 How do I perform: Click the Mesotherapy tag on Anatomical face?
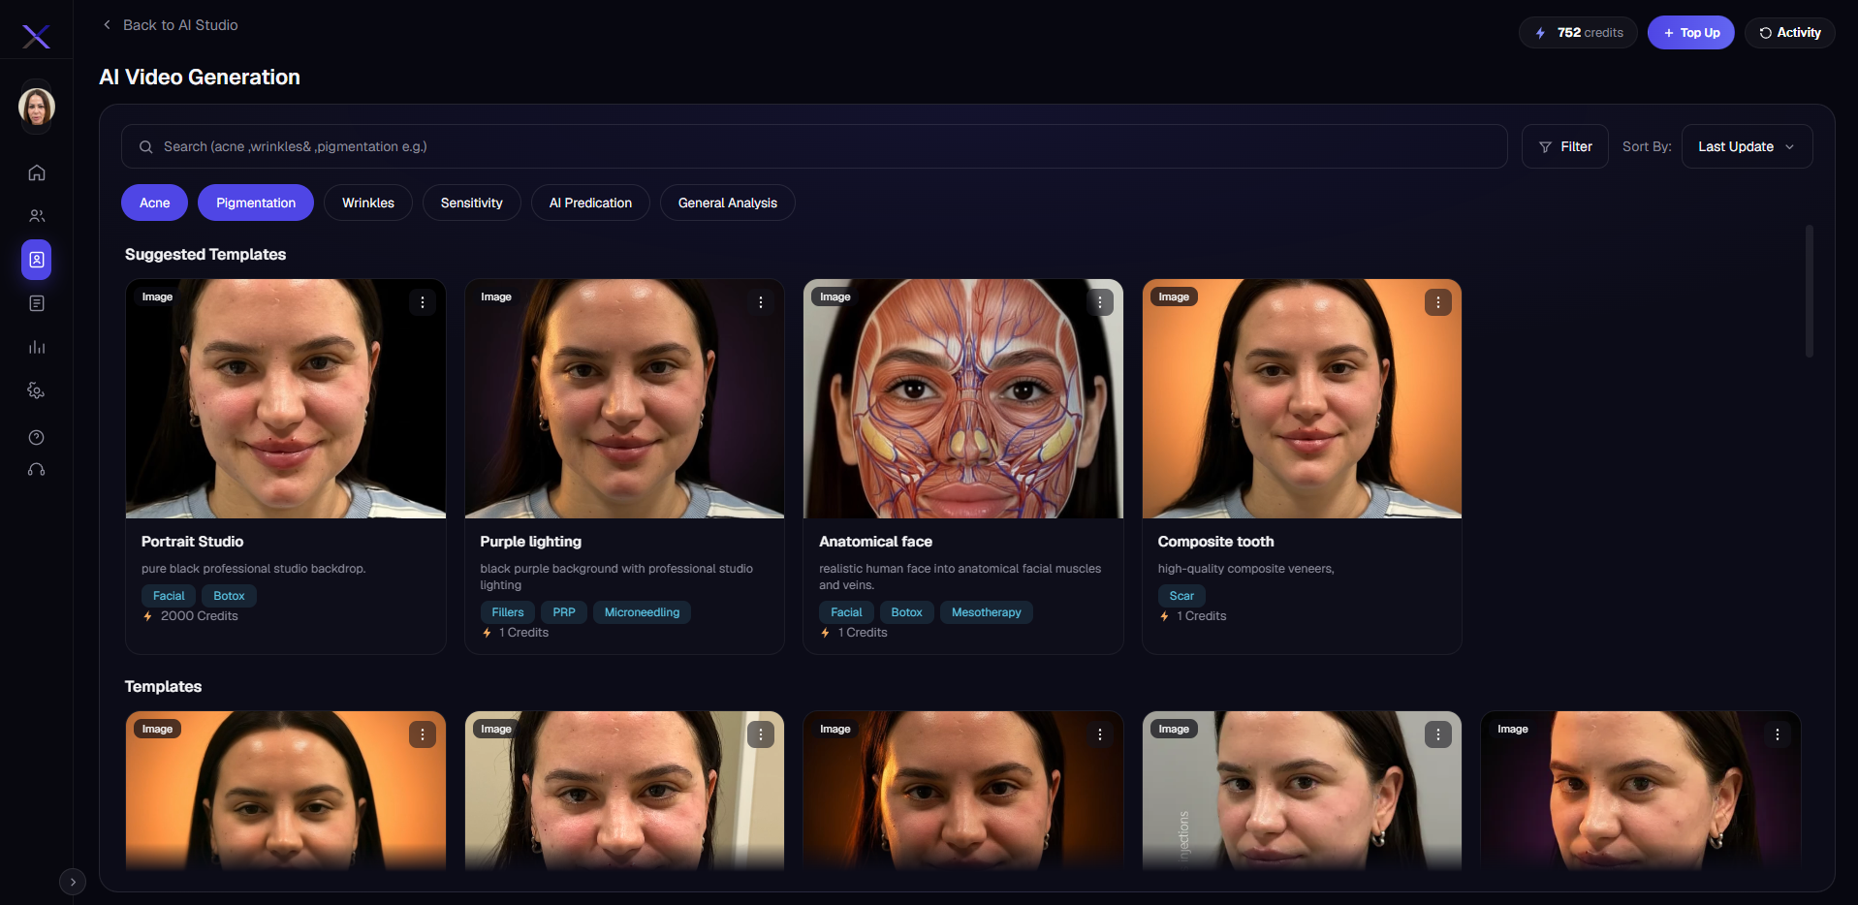tap(986, 612)
